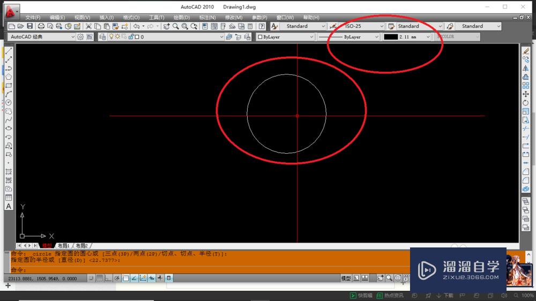Select the Ellipse tool

(x=9, y=129)
